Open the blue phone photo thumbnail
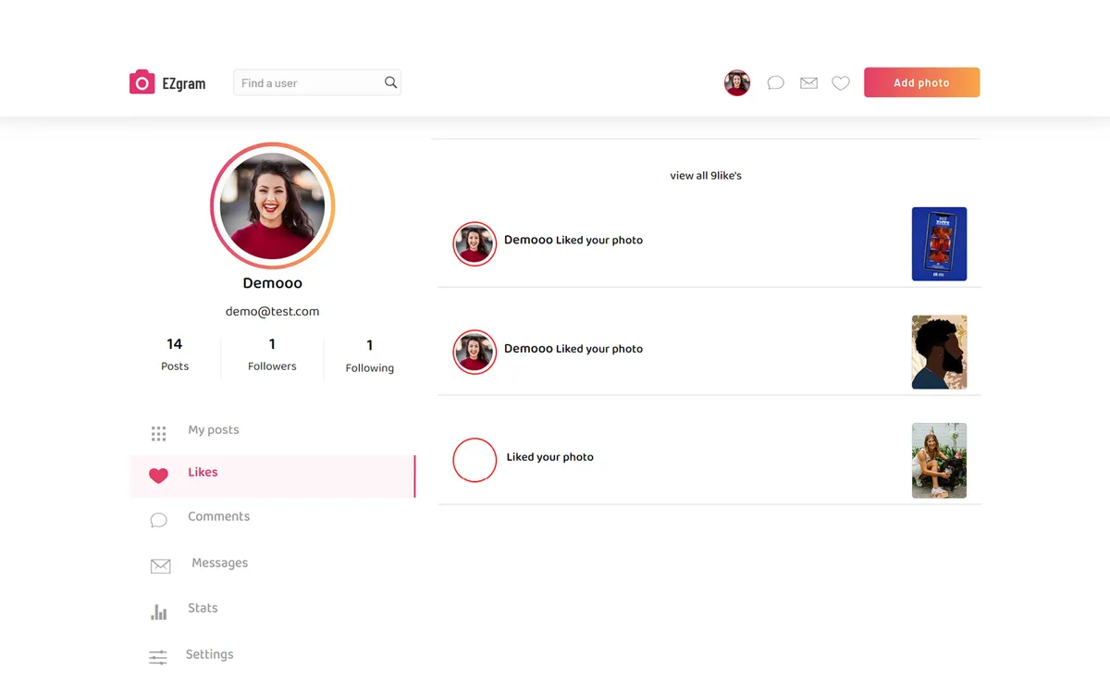 [939, 244]
